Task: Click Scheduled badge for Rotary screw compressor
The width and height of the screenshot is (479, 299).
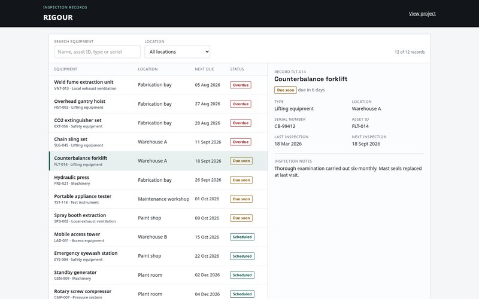Action: (x=242, y=294)
